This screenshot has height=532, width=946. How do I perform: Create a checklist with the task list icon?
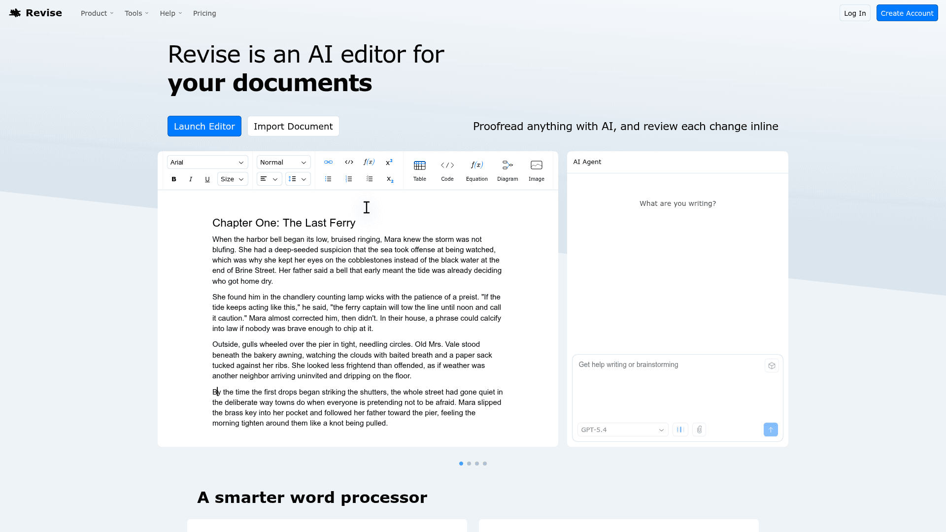click(370, 179)
